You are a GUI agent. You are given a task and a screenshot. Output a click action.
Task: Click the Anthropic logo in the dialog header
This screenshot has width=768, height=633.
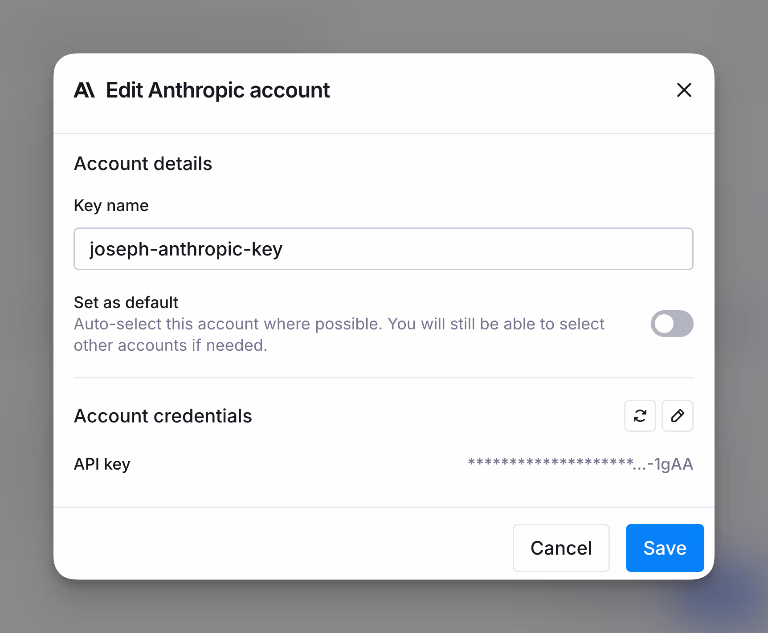84,90
